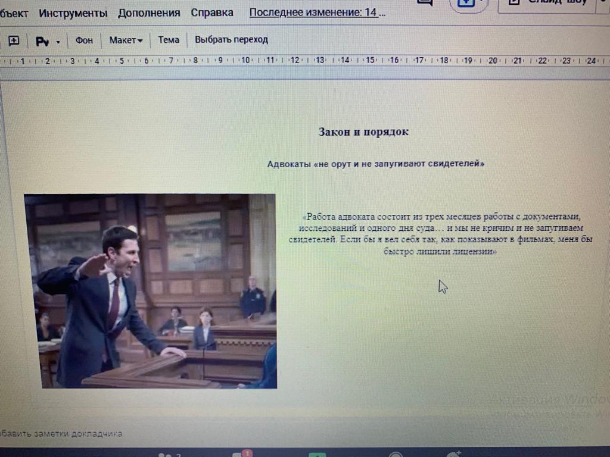Open the Макет dropdown
The height and width of the screenshot is (457, 610).
pyautogui.click(x=126, y=40)
